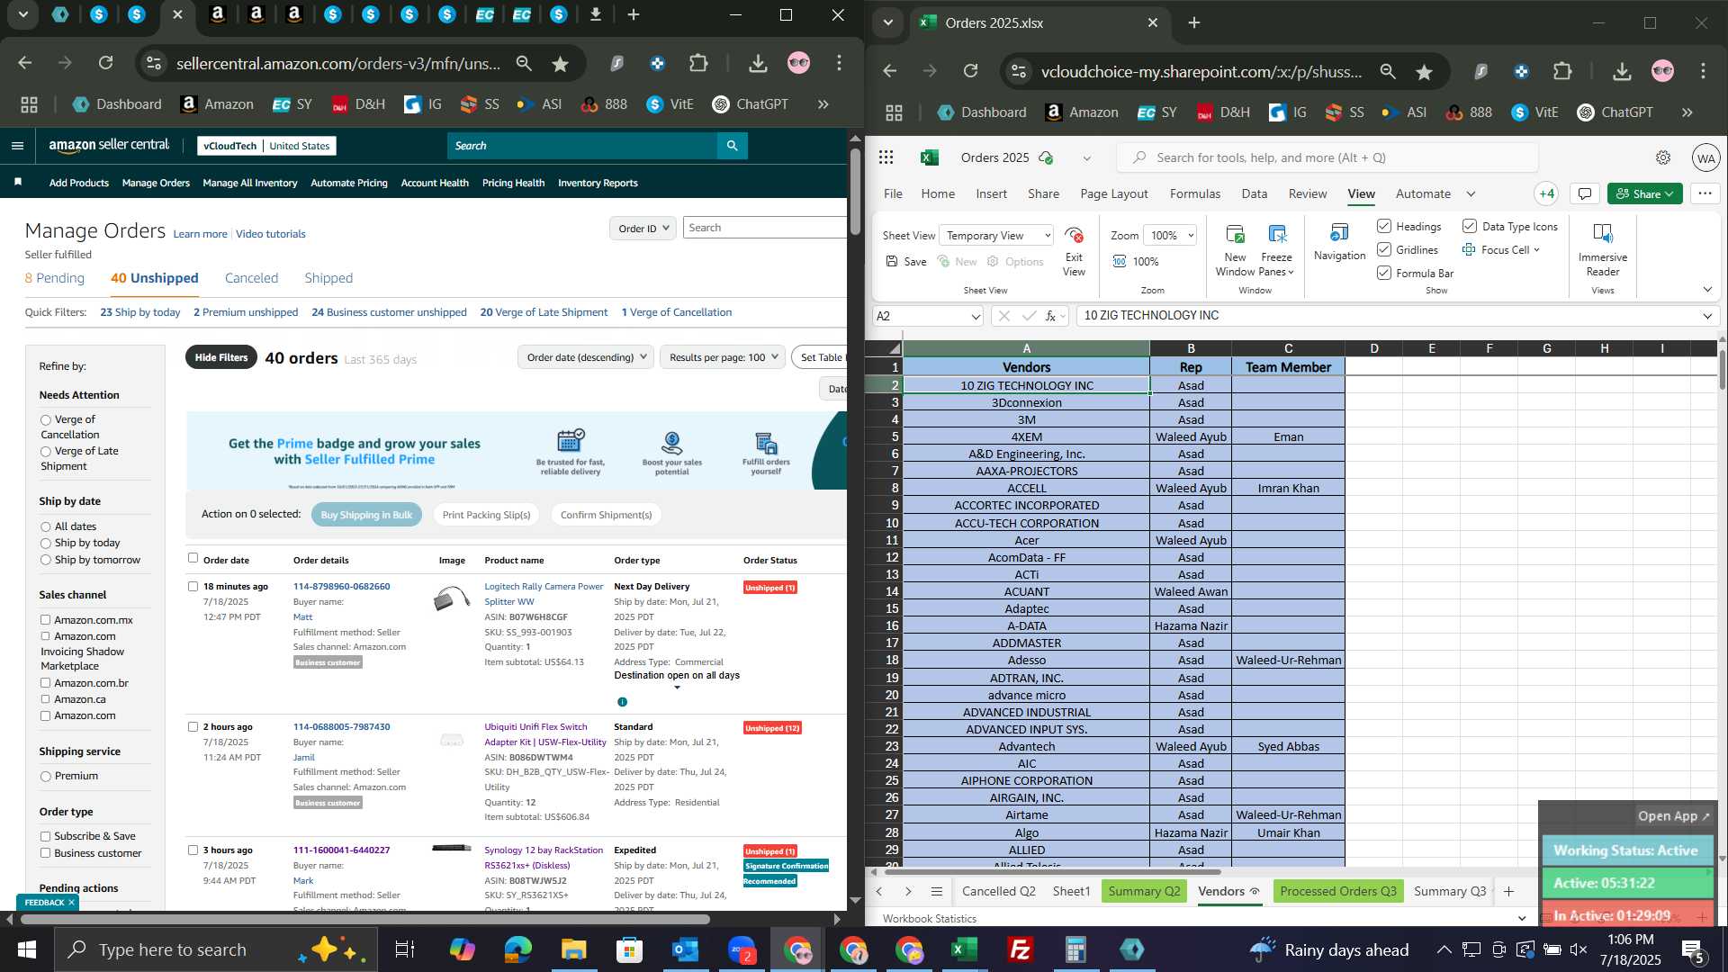1728x972 pixels.
Task: Open the Data ribbon tab
Action: click(x=1254, y=193)
